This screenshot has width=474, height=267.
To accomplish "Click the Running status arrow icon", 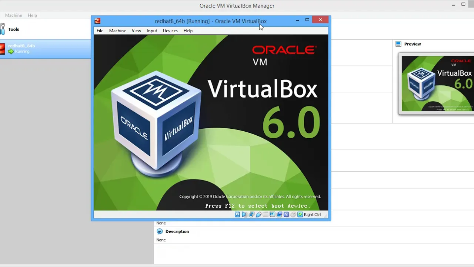I will click(11, 52).
